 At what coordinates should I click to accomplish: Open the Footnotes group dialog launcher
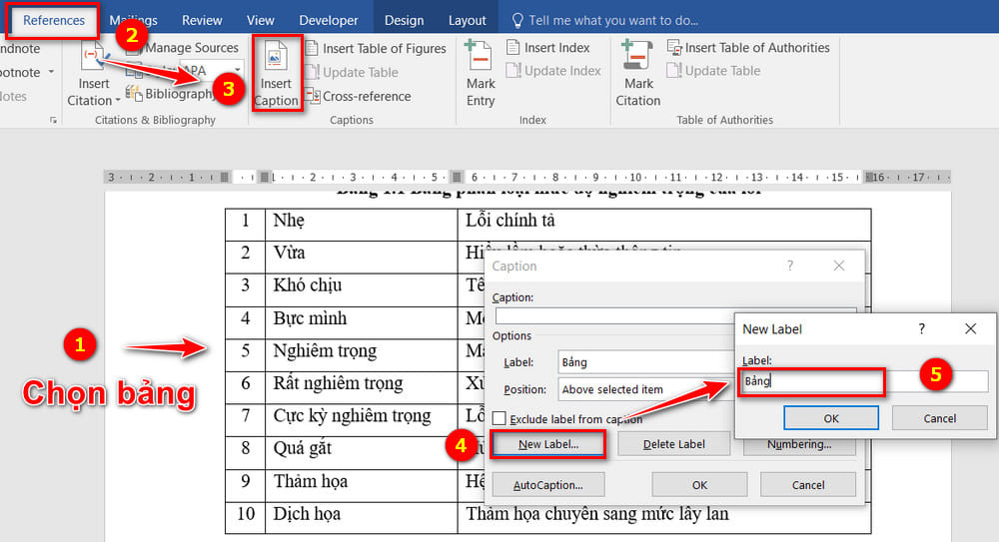click(53, 120)
